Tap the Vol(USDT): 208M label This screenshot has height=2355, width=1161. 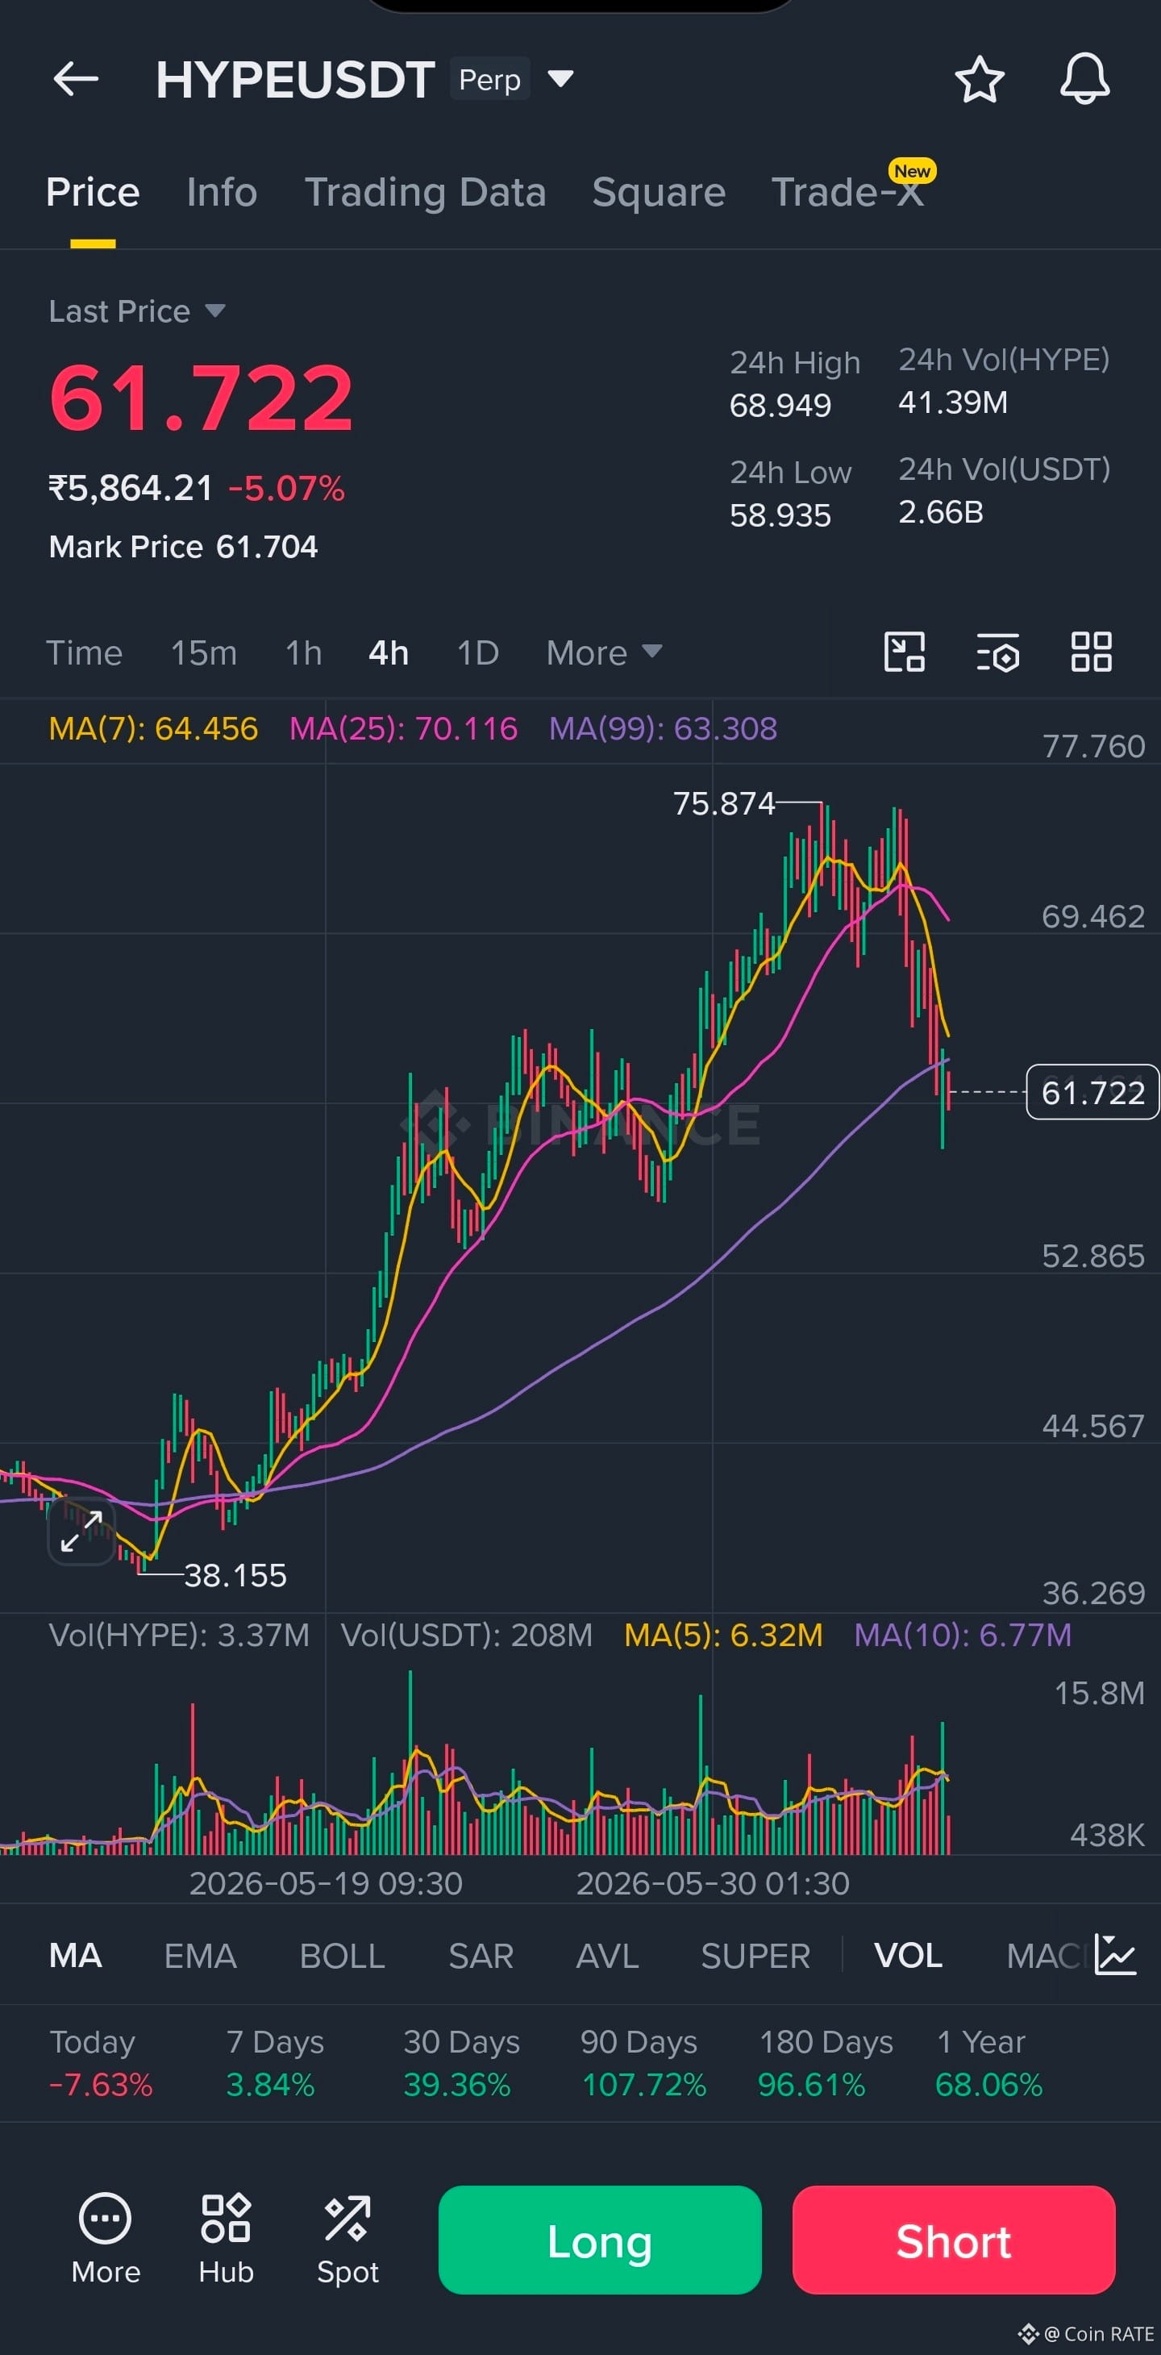coord(466,1635)
